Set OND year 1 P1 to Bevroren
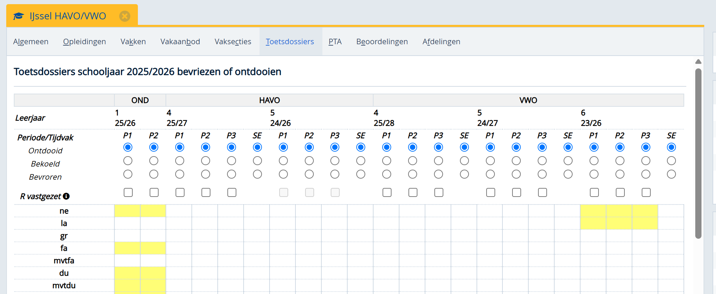The height and width of the screenshot is (294, 716). point(128,174)
